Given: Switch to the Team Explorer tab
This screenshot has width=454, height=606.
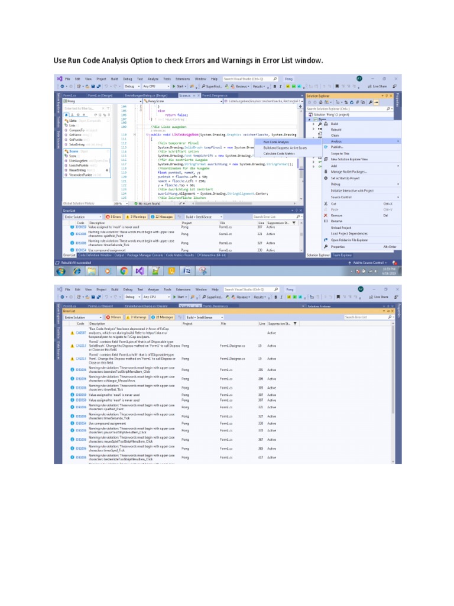Looking at the screenshot, I should [x=342, y=255].
